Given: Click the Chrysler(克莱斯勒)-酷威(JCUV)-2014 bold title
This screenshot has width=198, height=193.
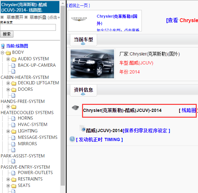Looking at the screenshot, I should point(122,110).
